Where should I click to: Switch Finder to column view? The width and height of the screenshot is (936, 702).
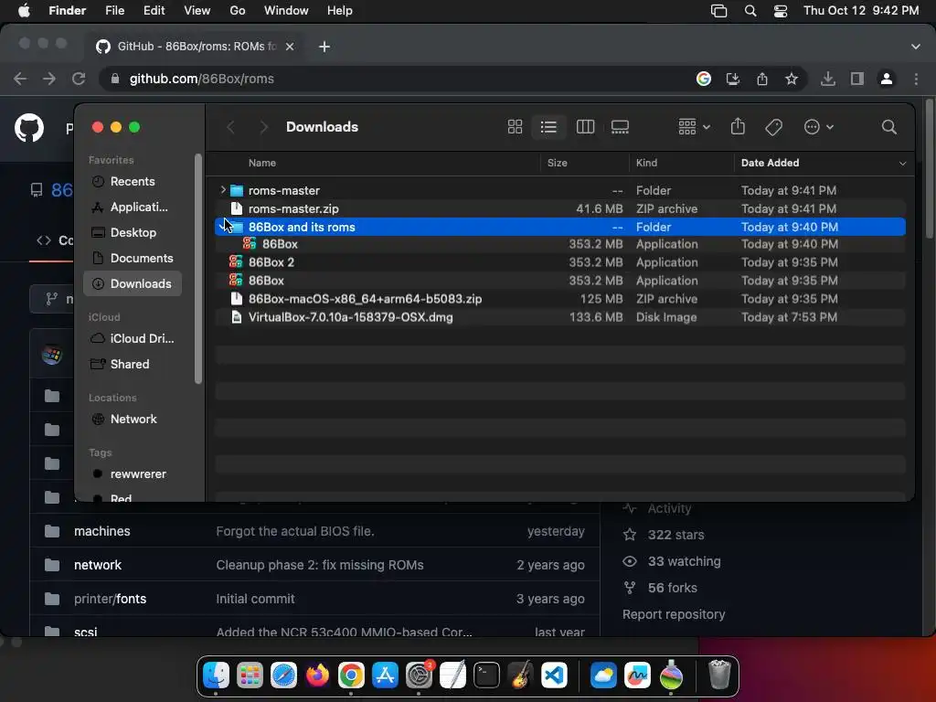(x=585, y=126)
